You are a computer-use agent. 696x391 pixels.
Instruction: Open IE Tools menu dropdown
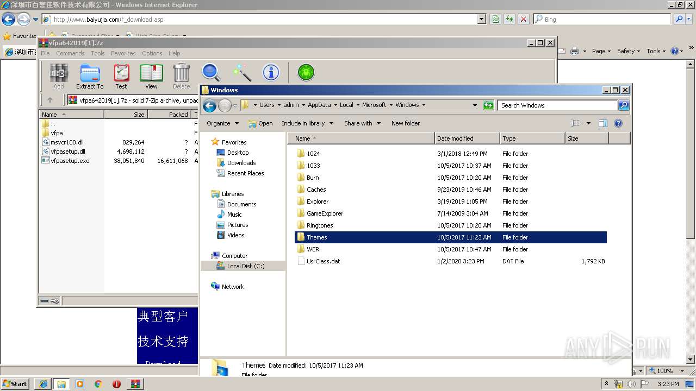(656, 51)
